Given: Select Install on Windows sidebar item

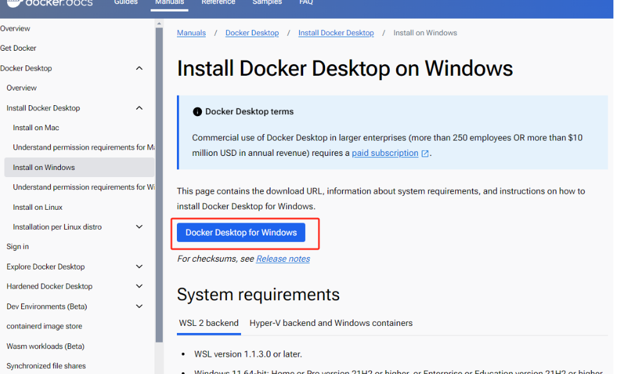Looking at the screenshot, I should (79, 167).
